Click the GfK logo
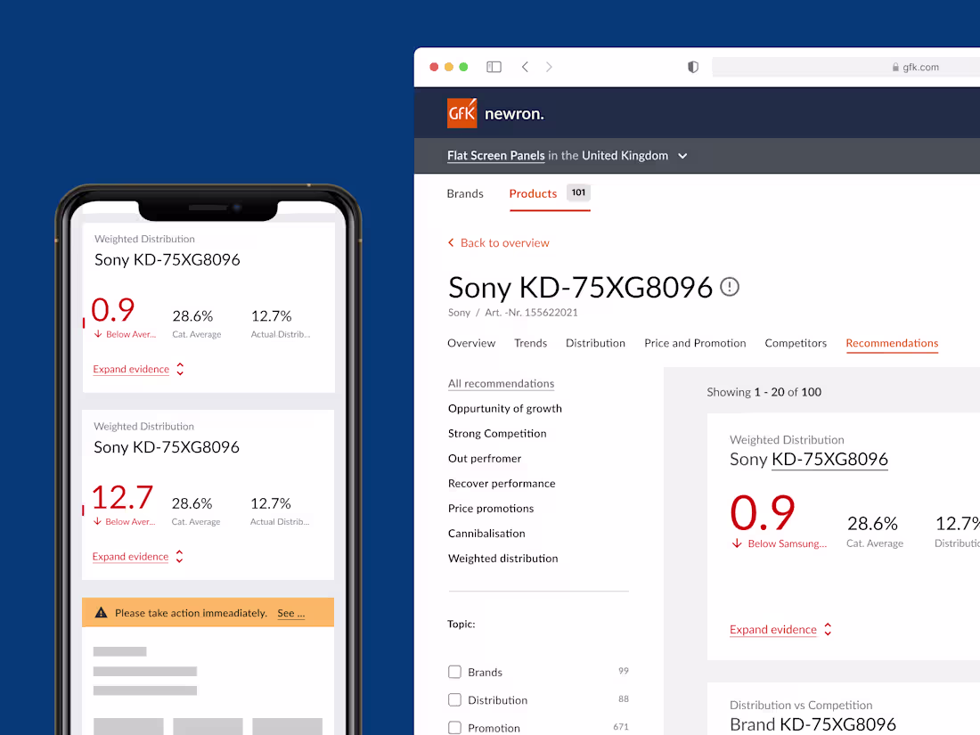Screen dimensions: 980x735 tap(461, 113)
